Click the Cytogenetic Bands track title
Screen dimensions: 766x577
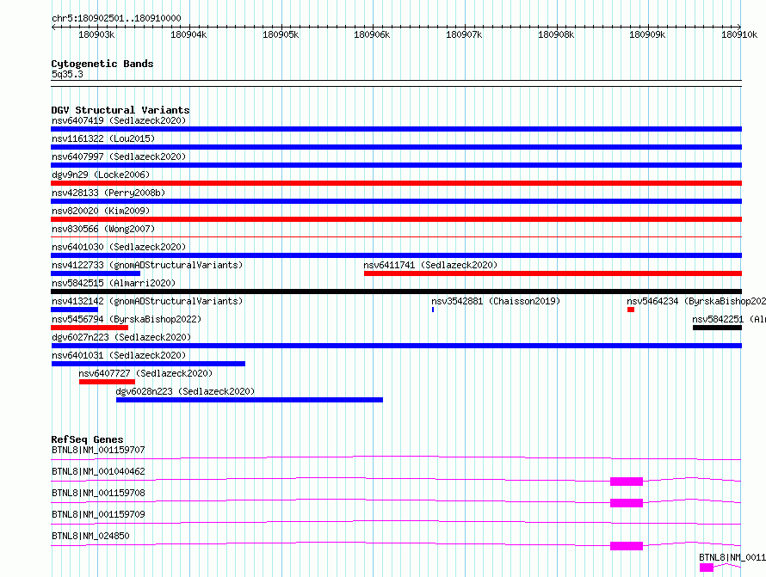102,64
